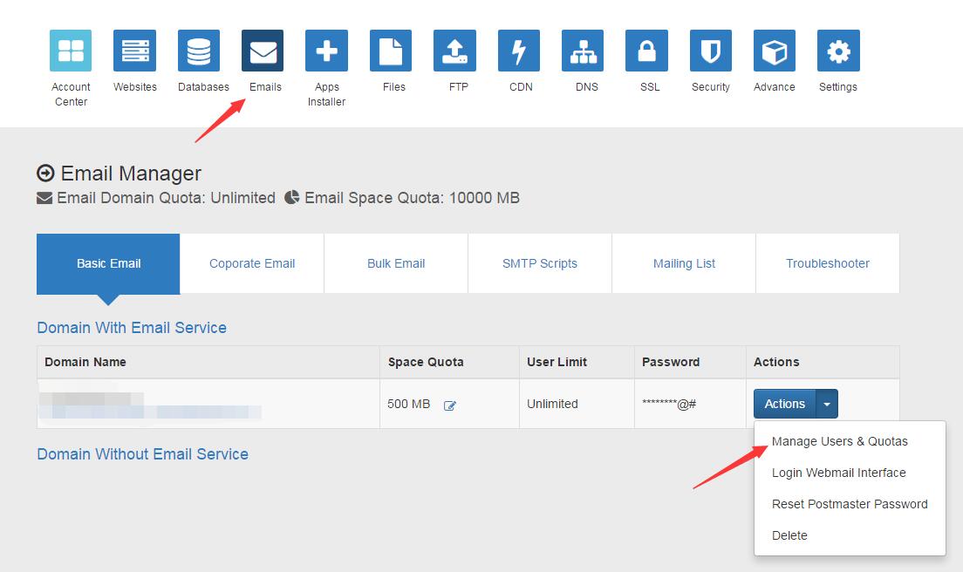Edit the 500 MB space quota
This screenshot has height=572, width=963.
[450, 404]
